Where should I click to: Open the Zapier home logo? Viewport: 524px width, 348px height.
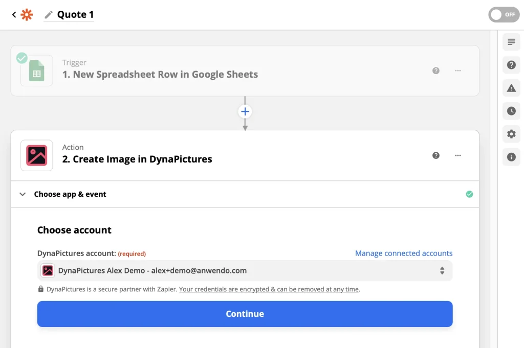point(27,15)
